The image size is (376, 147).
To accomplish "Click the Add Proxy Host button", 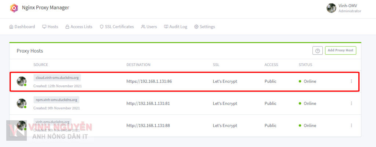I will (x=340, y=50).
